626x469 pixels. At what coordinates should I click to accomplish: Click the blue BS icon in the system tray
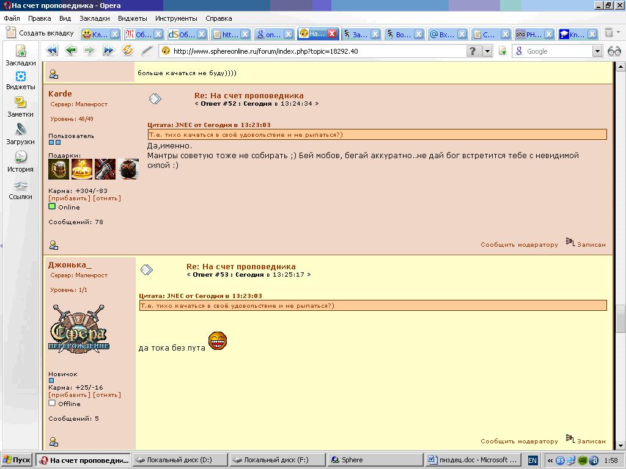click(x=560, y=460)
